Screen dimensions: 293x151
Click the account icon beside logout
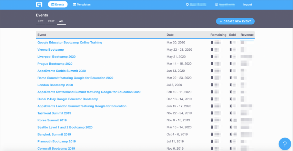217,4
